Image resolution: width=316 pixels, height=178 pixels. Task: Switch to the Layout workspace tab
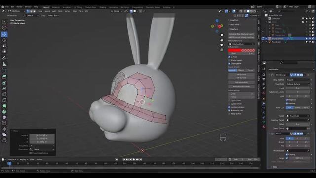(x=46, y=7)
